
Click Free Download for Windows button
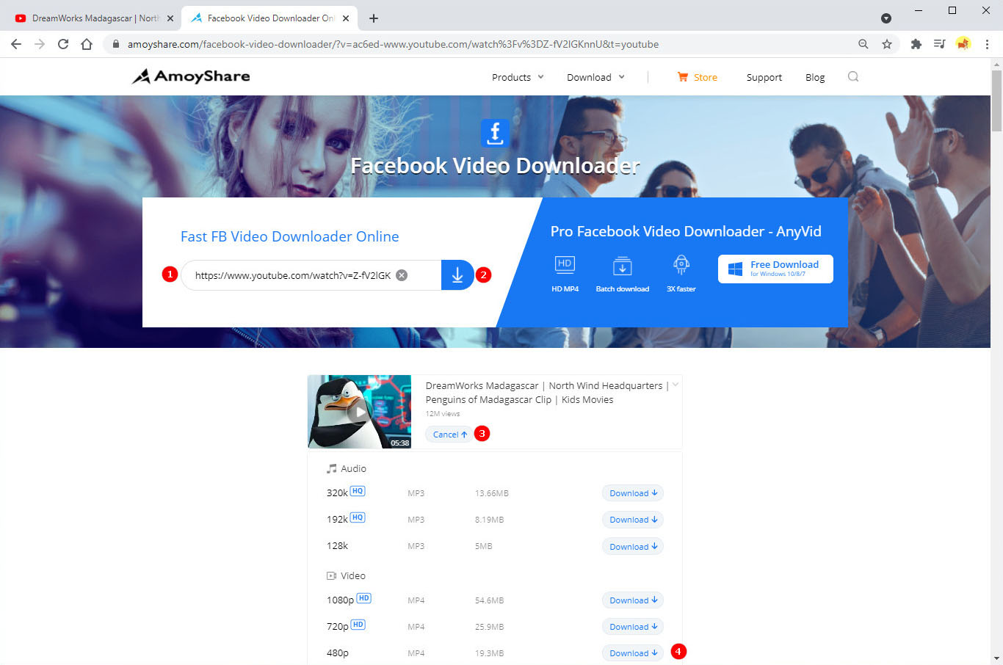coord(775,269)
